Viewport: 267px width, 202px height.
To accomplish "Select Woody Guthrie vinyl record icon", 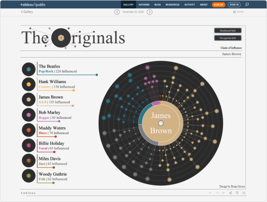I will click(29, 176).
